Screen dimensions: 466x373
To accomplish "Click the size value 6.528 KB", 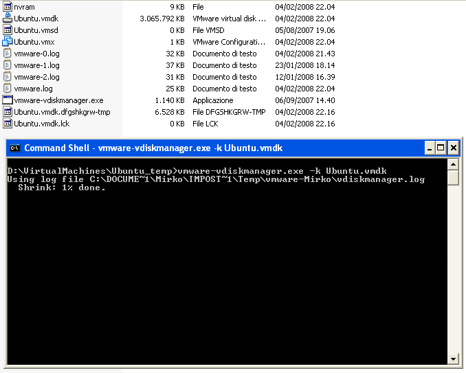I will (170, 112).
